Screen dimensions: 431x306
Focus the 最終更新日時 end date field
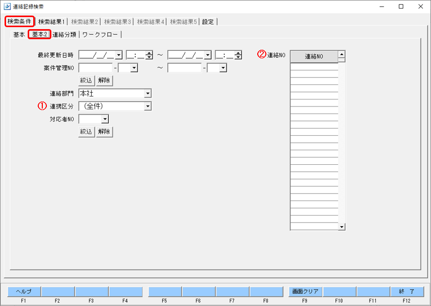pos(186,55)
